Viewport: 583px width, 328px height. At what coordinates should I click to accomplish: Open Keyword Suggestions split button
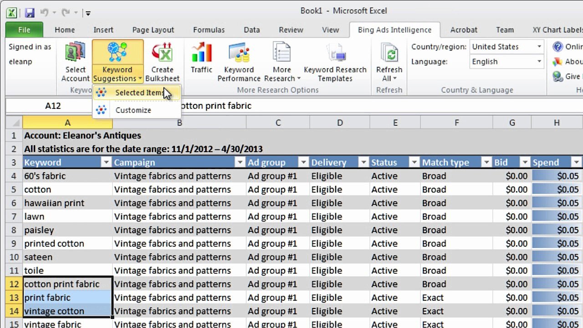[118, 62]
